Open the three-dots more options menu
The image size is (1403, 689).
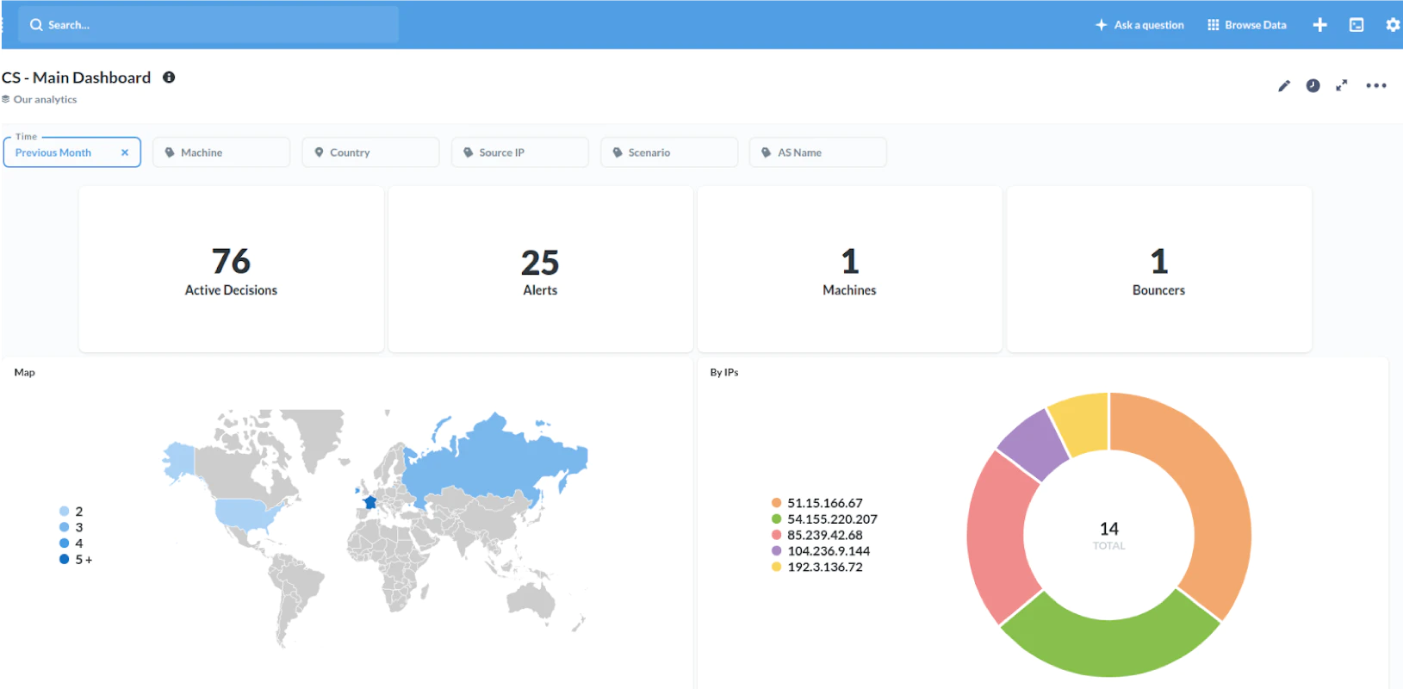pos(1376,85)
